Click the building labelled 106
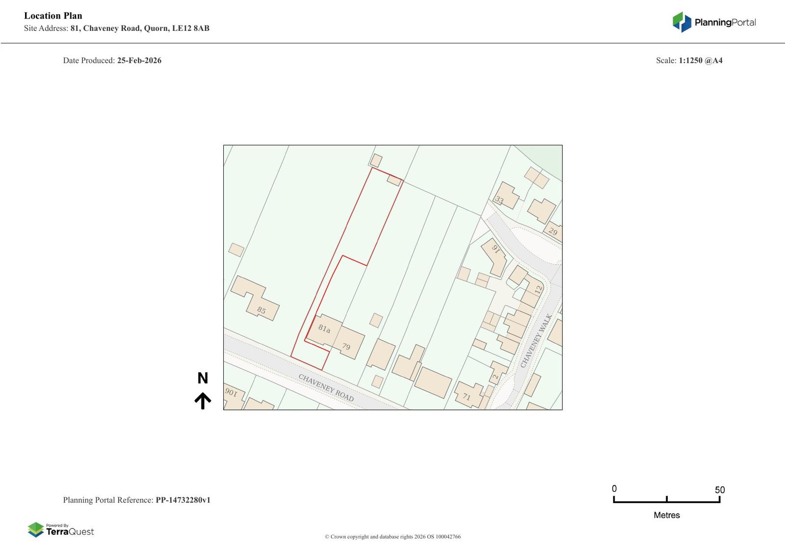This screenshot has width=785, height=555. 231,393
